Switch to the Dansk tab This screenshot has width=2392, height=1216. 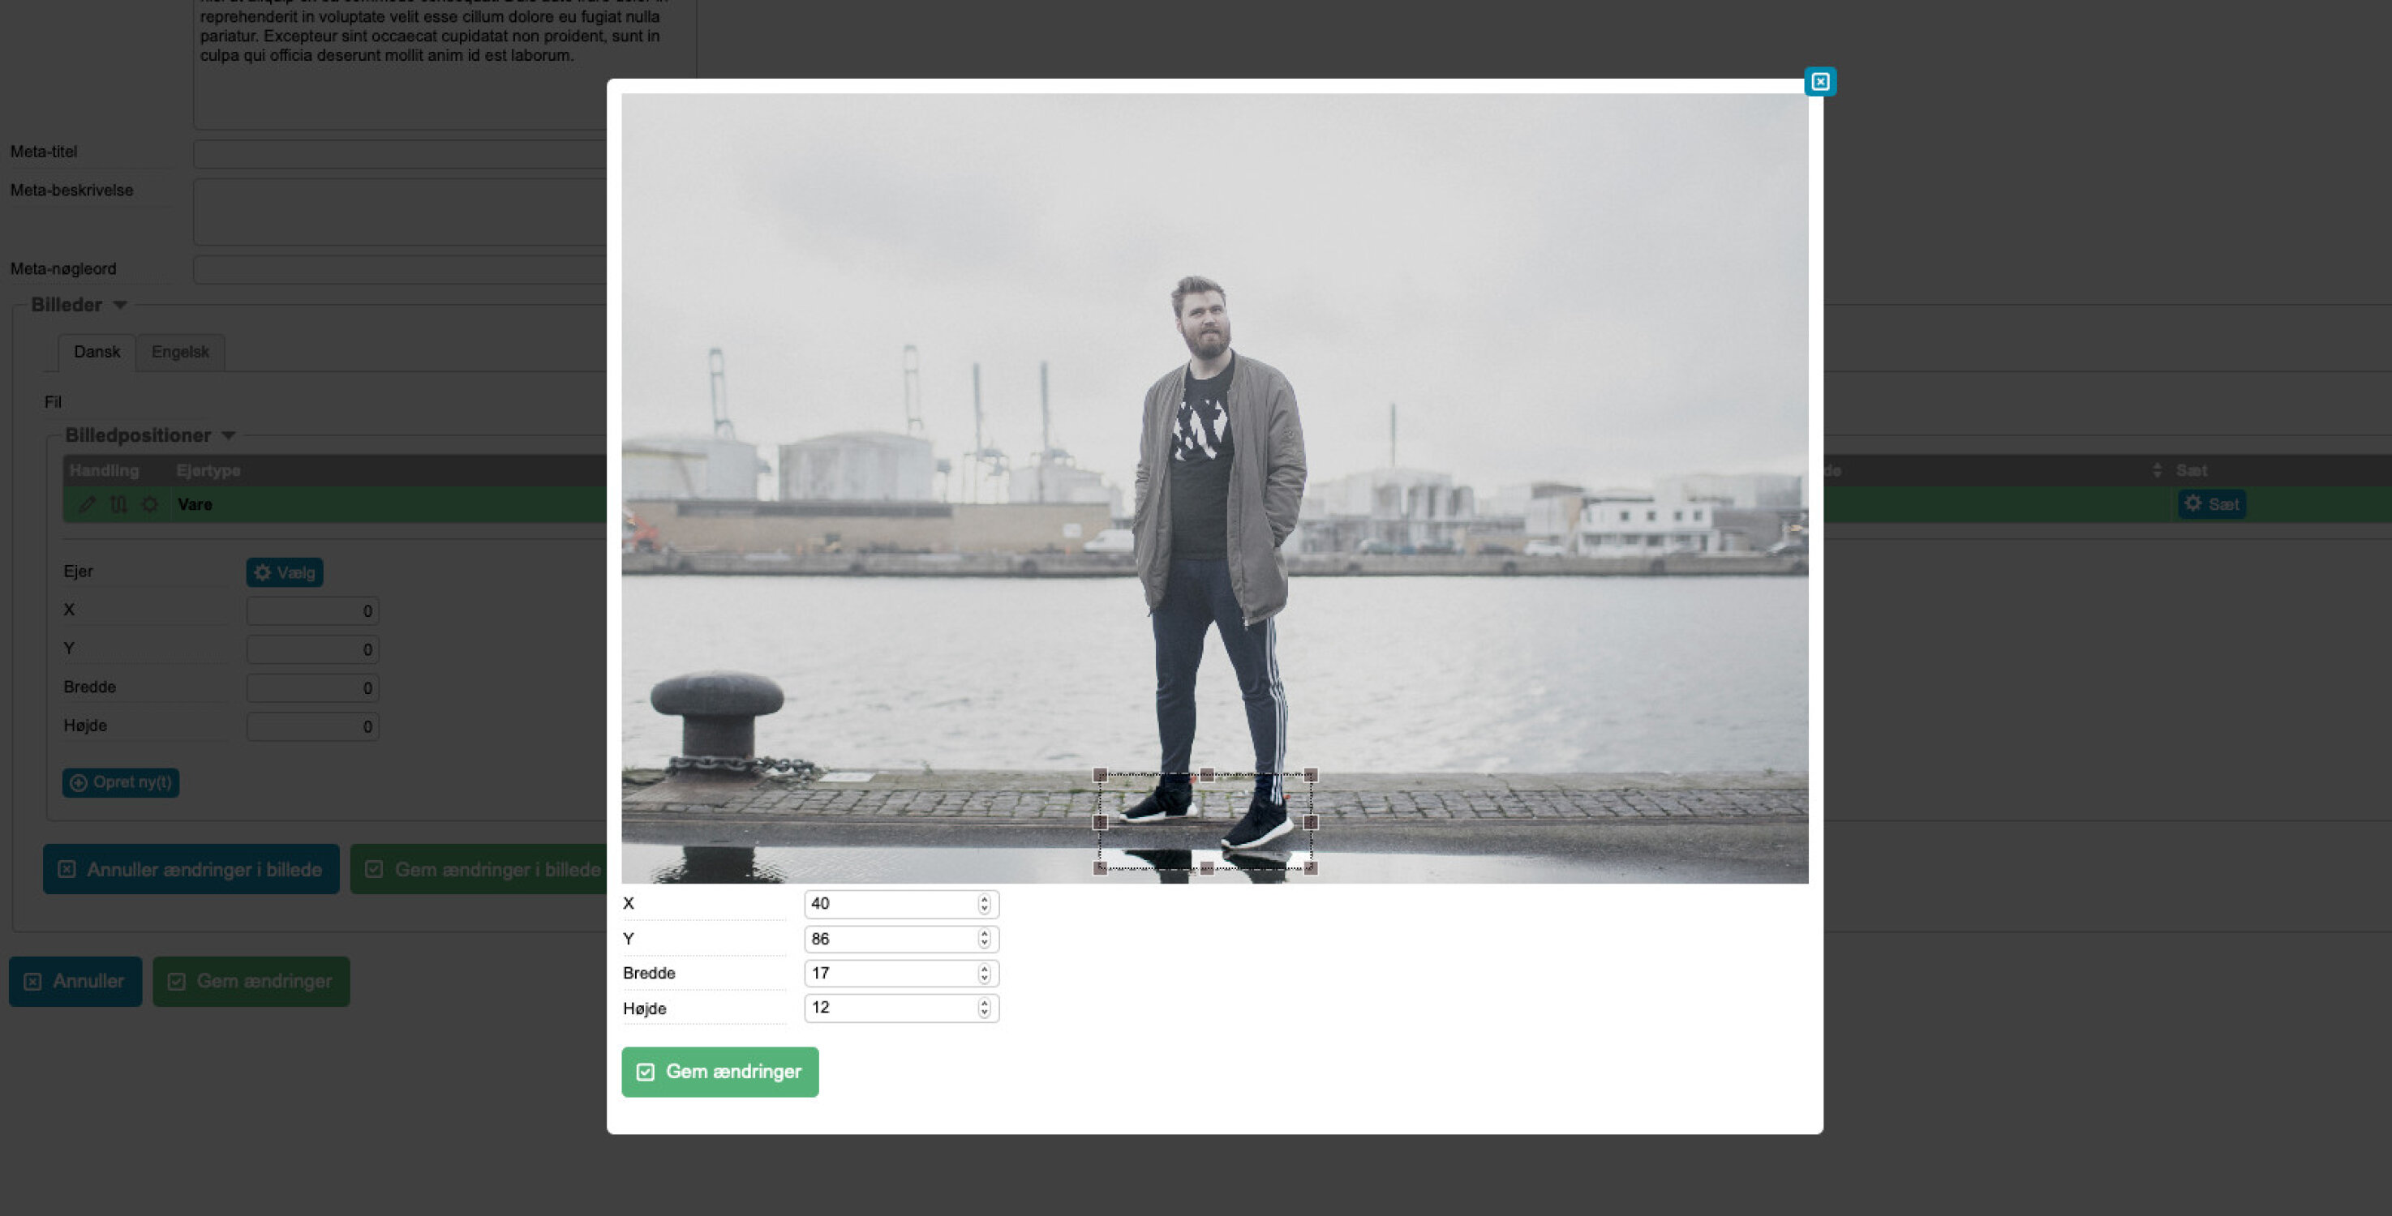[x=97, y=353]
